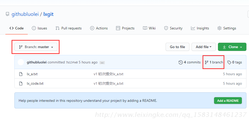The image size is (249, 122).
Task: Open the Pull requests tab
Action: point(69,28)
